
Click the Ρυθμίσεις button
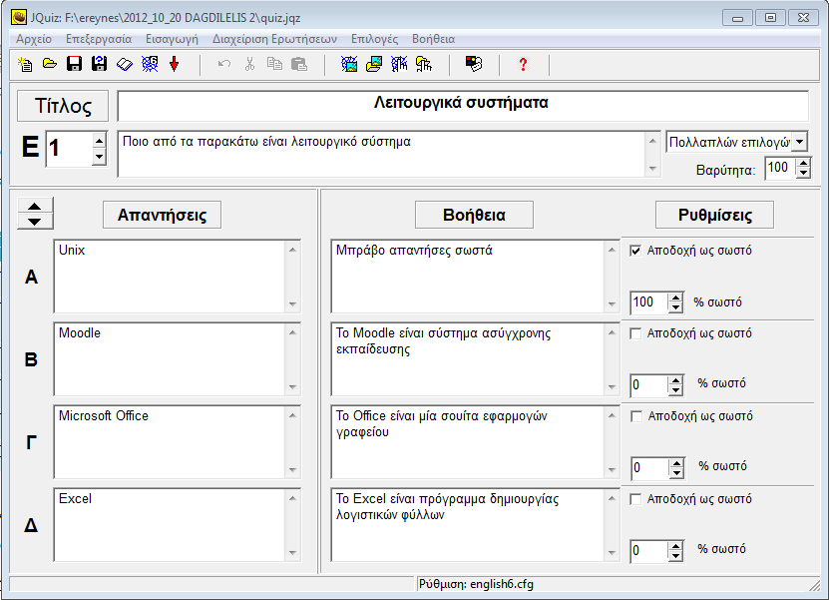(715, 215)
